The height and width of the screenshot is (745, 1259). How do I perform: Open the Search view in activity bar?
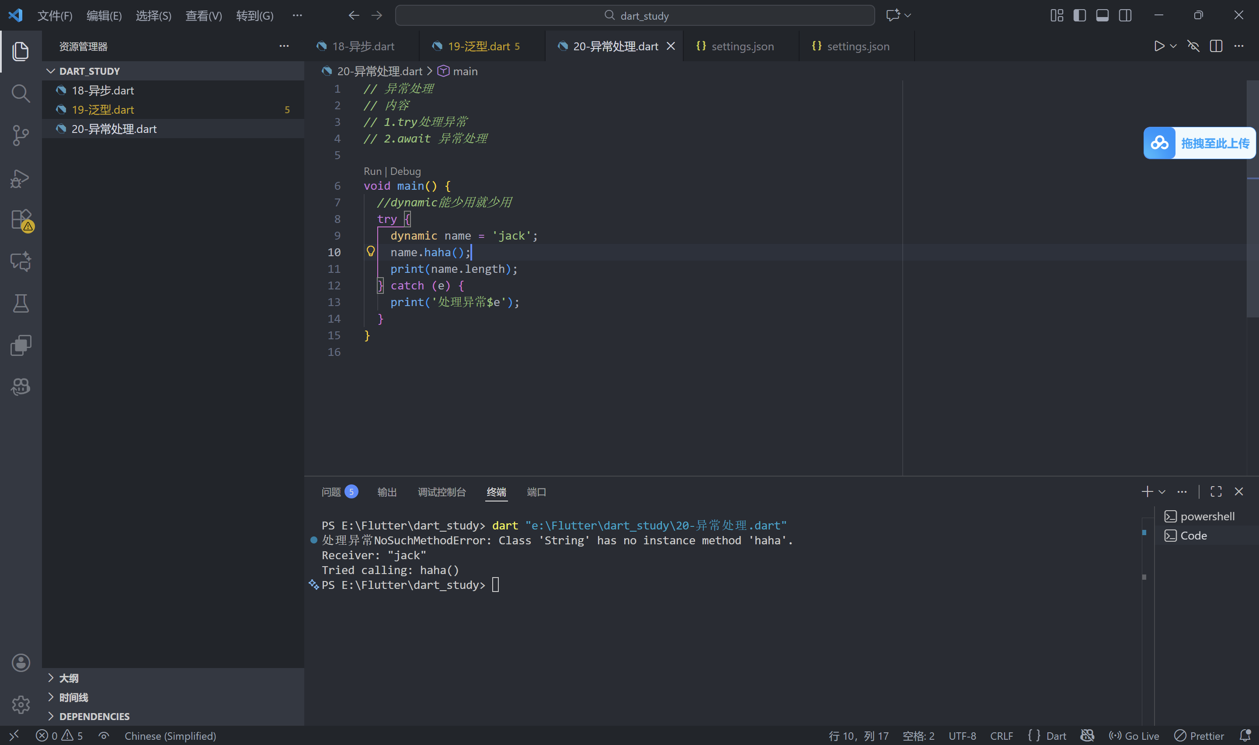[21, 94]
